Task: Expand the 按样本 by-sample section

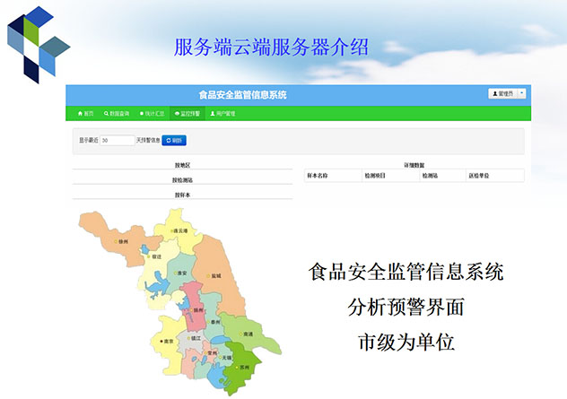Action: [x=182, y=194]
